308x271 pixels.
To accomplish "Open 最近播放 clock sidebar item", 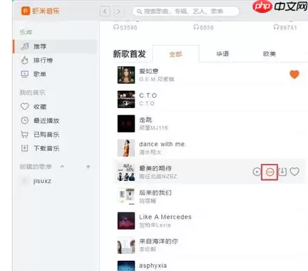I will (x=55, y=120).
